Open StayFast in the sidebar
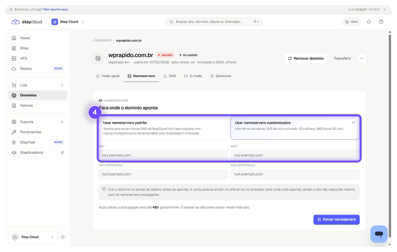 (x=38, y=142)
